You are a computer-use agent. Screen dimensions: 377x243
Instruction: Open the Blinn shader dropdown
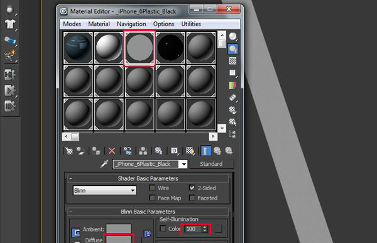(x=104, y=190)
